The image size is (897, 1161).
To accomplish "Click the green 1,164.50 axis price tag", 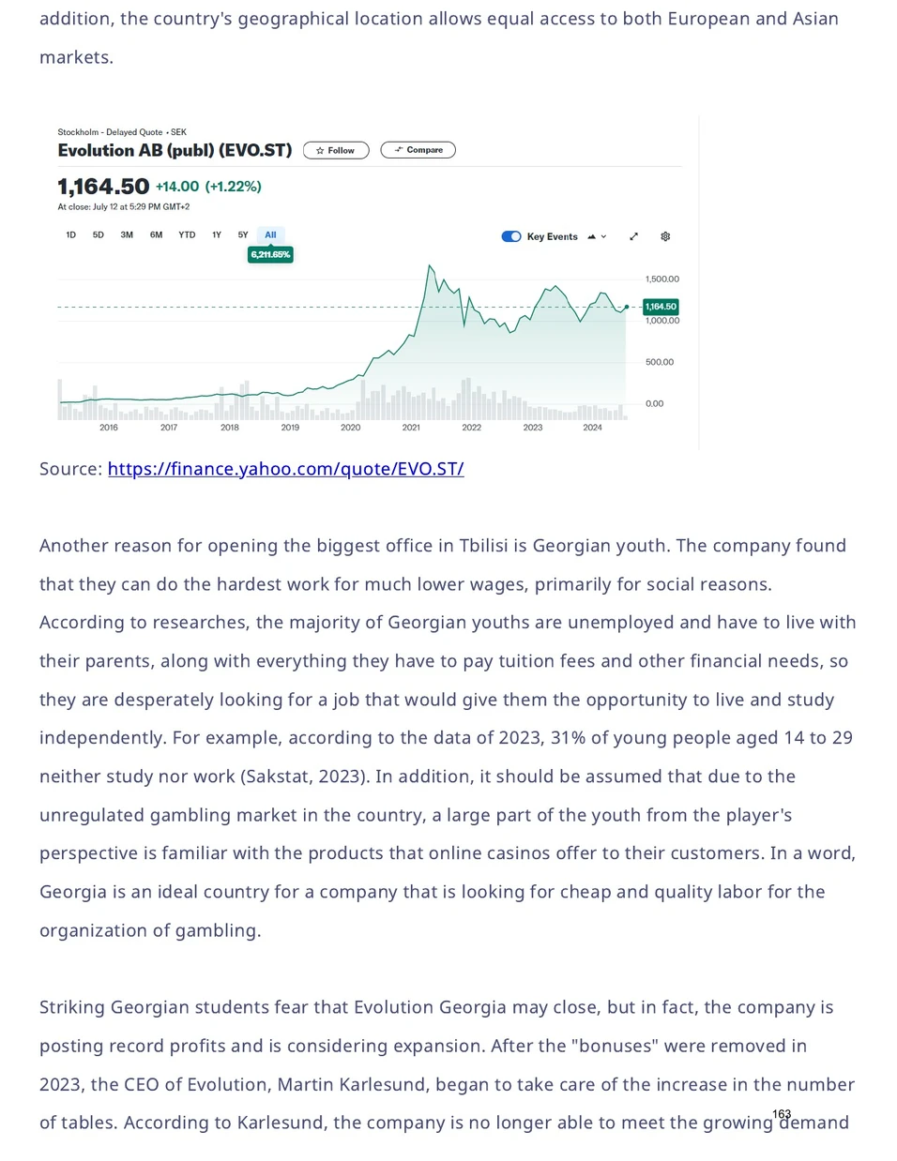I will point(661,307).
